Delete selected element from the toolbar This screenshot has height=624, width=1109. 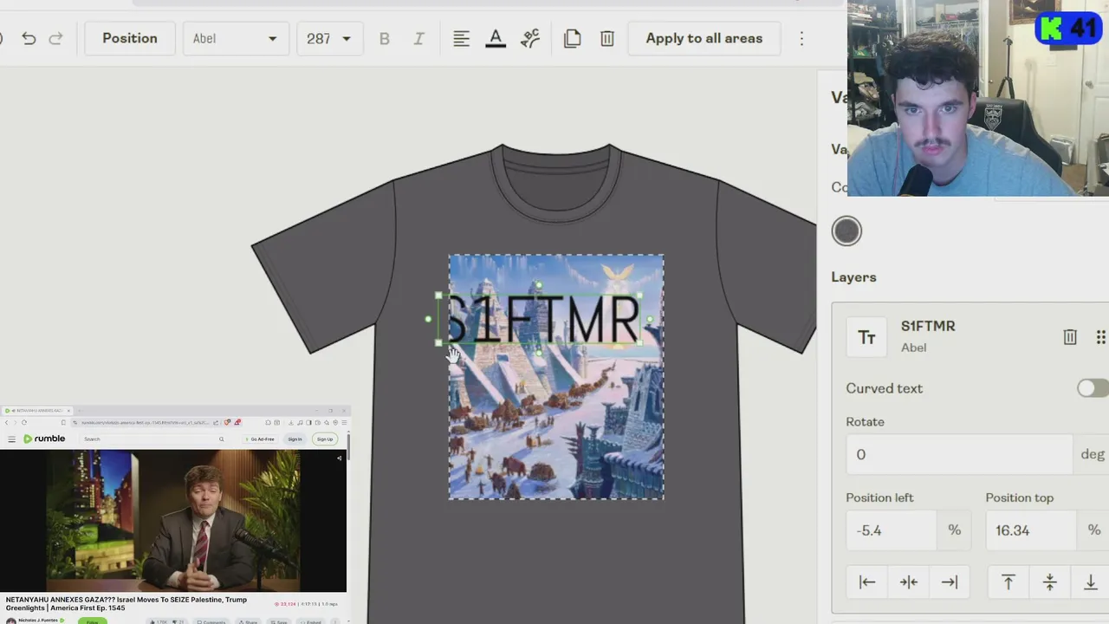607,38
